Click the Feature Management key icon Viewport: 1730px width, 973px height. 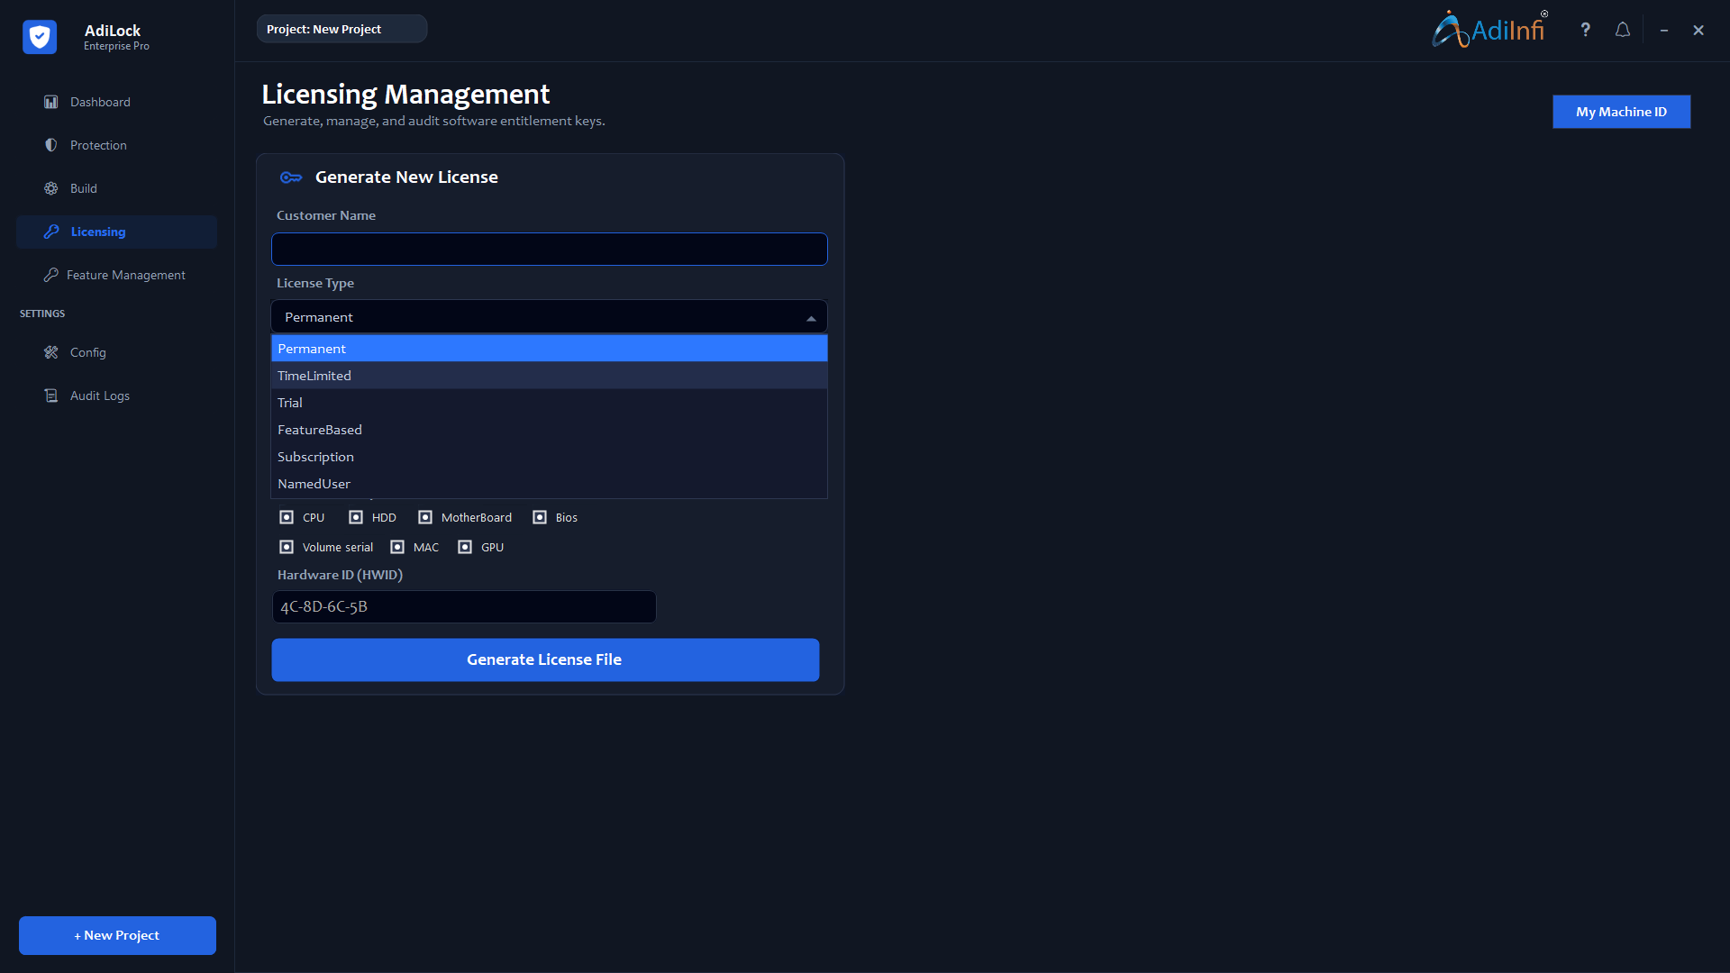tap(51, 275)
